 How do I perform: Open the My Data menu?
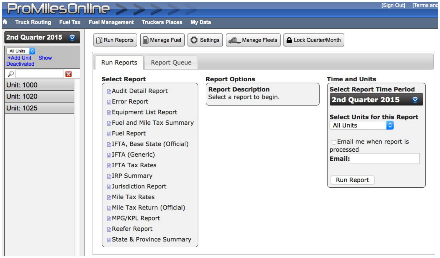point(201,22)
